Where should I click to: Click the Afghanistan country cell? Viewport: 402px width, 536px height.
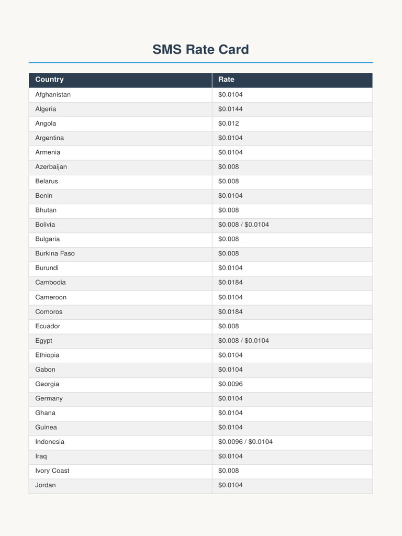click(x=120, y=95)
